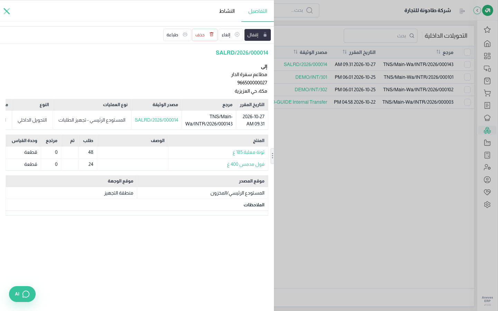Click the internal transfers search field
This screenshot has height=311, width=498.
(x=380, y=36)
